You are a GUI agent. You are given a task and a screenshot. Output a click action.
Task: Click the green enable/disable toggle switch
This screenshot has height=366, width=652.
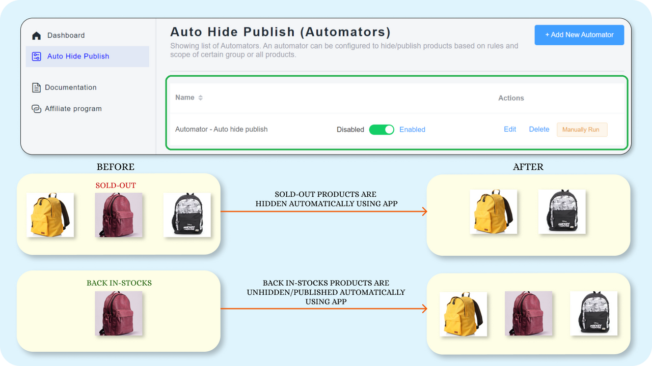pos(382,130)
